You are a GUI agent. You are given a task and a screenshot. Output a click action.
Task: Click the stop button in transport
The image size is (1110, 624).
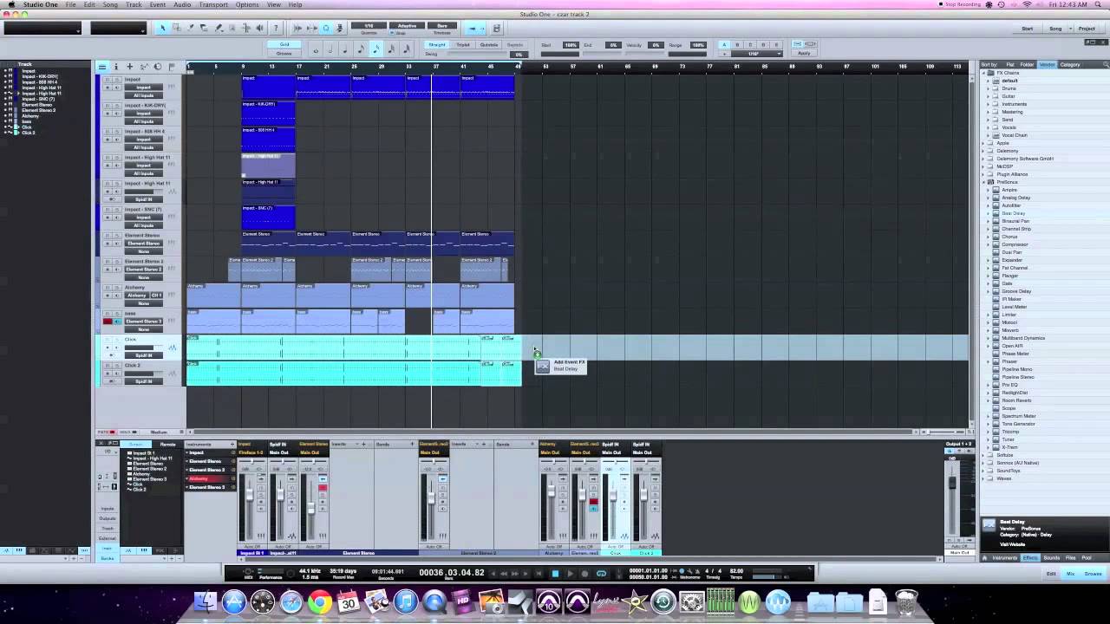point(555,573)
